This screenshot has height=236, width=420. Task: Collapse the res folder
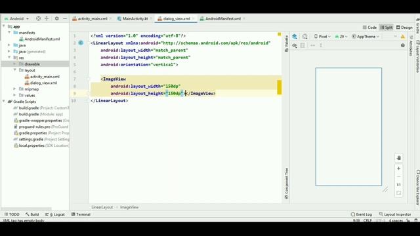(x=9, y=57)
